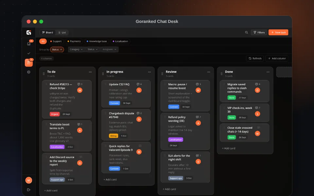The height and width of the screenshot is (196, 314).
Task: Open the To do column options menu
Action: [x=90, y=72]
